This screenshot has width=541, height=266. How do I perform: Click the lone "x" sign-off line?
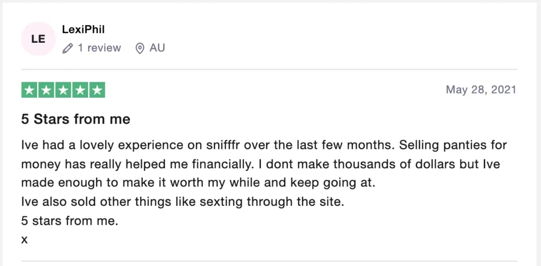tap(24, 240)
